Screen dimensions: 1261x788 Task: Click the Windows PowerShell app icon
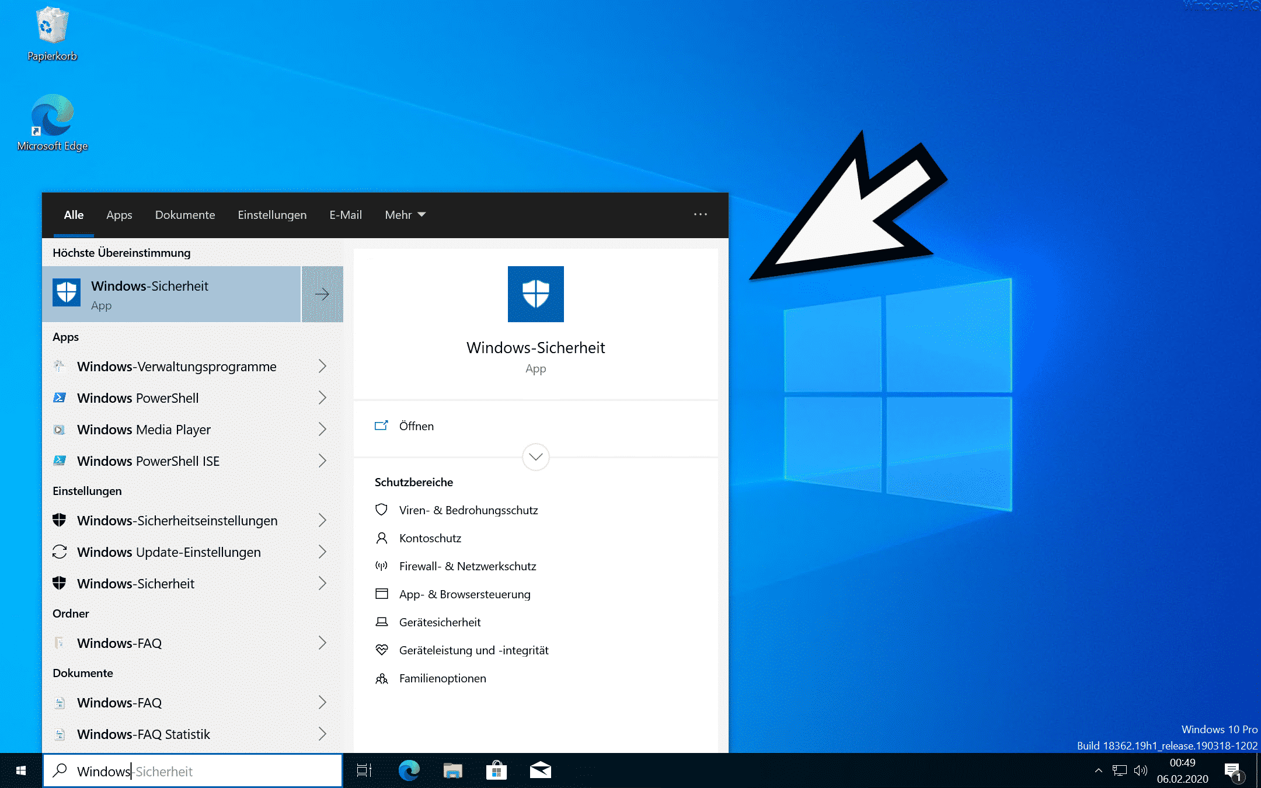[x=60, y=398]
